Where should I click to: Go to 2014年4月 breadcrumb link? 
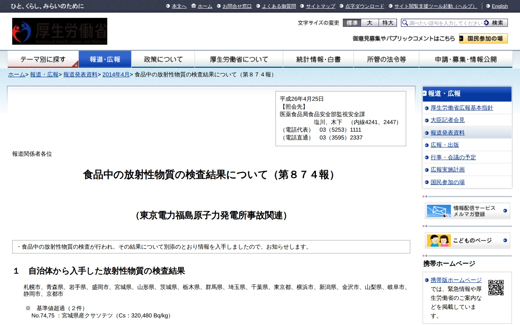tap(116, 74)
